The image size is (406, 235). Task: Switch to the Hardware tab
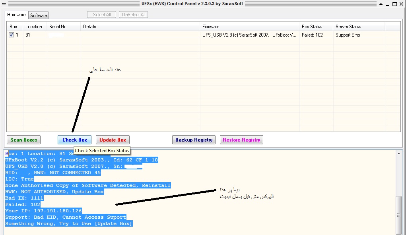(x=16, y=15)
